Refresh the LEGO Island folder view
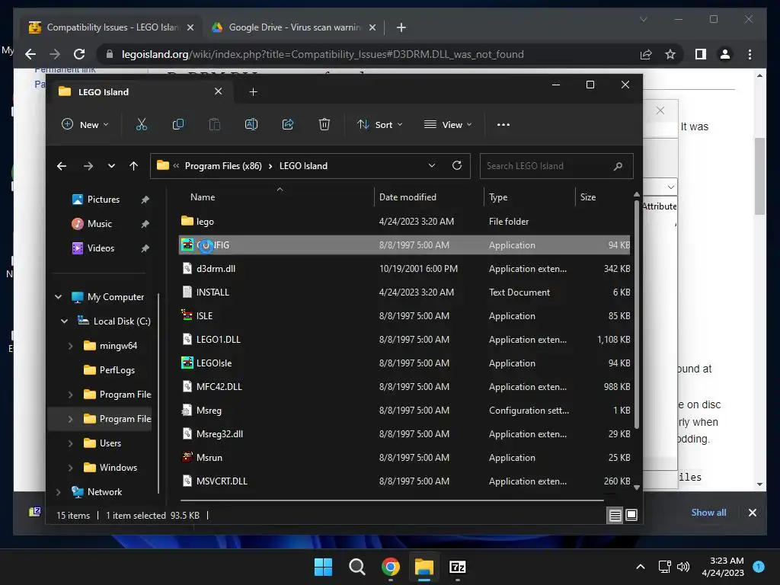The width and height of the screenshot is (780, 585). point(457,165)
